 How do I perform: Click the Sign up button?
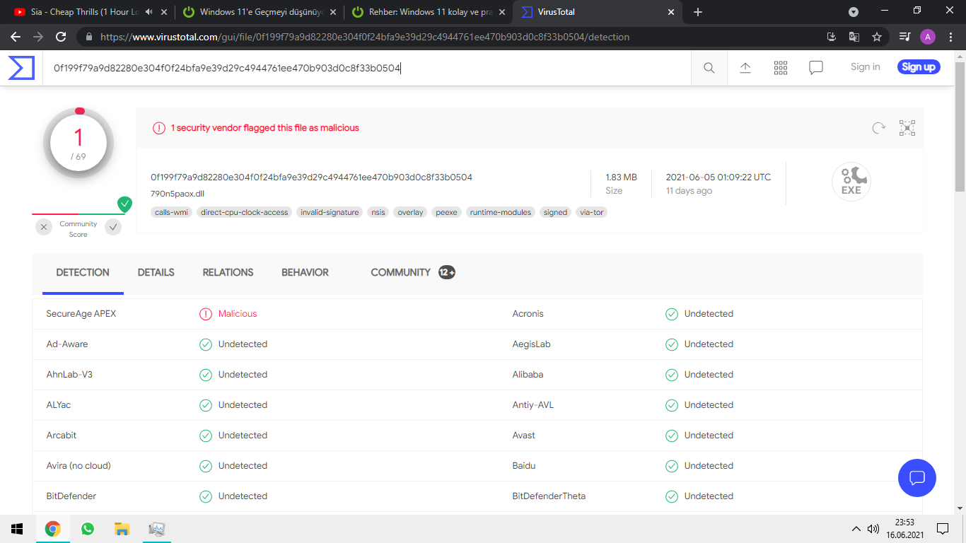(919, 67)
